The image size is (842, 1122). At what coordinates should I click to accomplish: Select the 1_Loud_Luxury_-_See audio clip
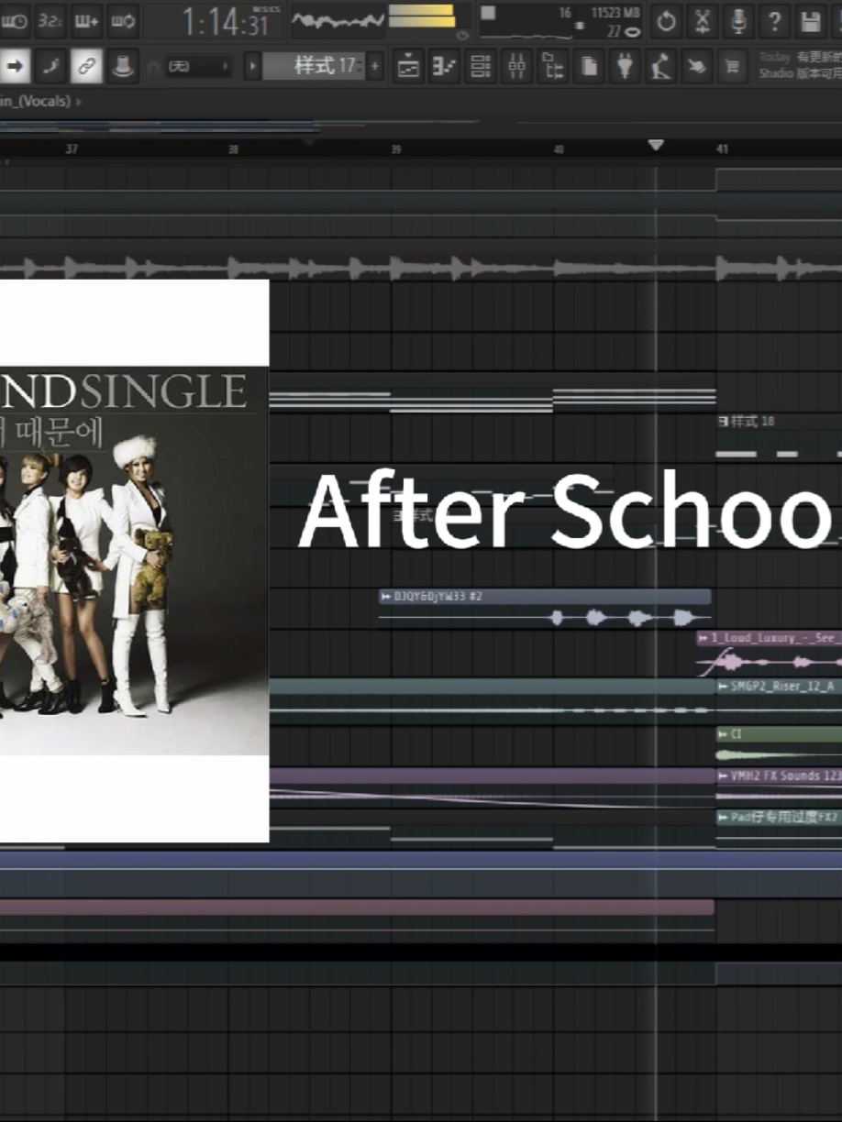pos(770,652)
